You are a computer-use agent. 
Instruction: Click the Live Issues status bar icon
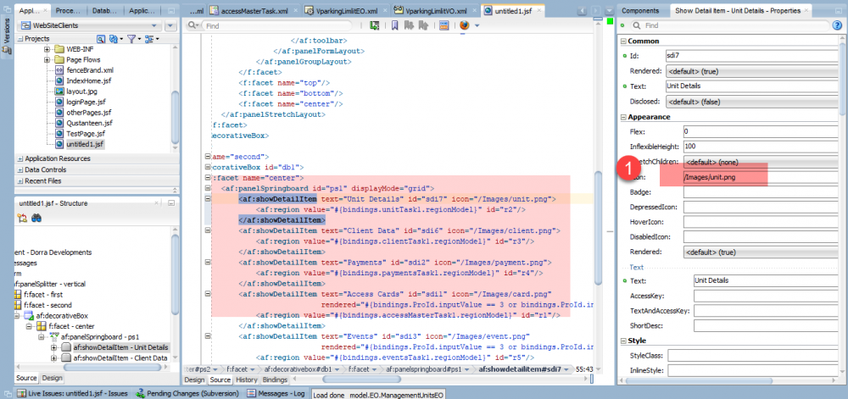(x=21, y=393)
